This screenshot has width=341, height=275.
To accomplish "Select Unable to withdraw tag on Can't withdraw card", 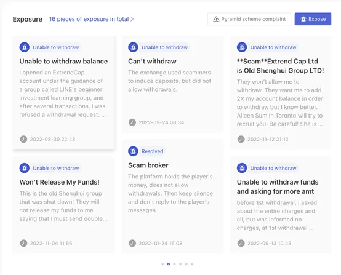I will click(x=164, y=47).
